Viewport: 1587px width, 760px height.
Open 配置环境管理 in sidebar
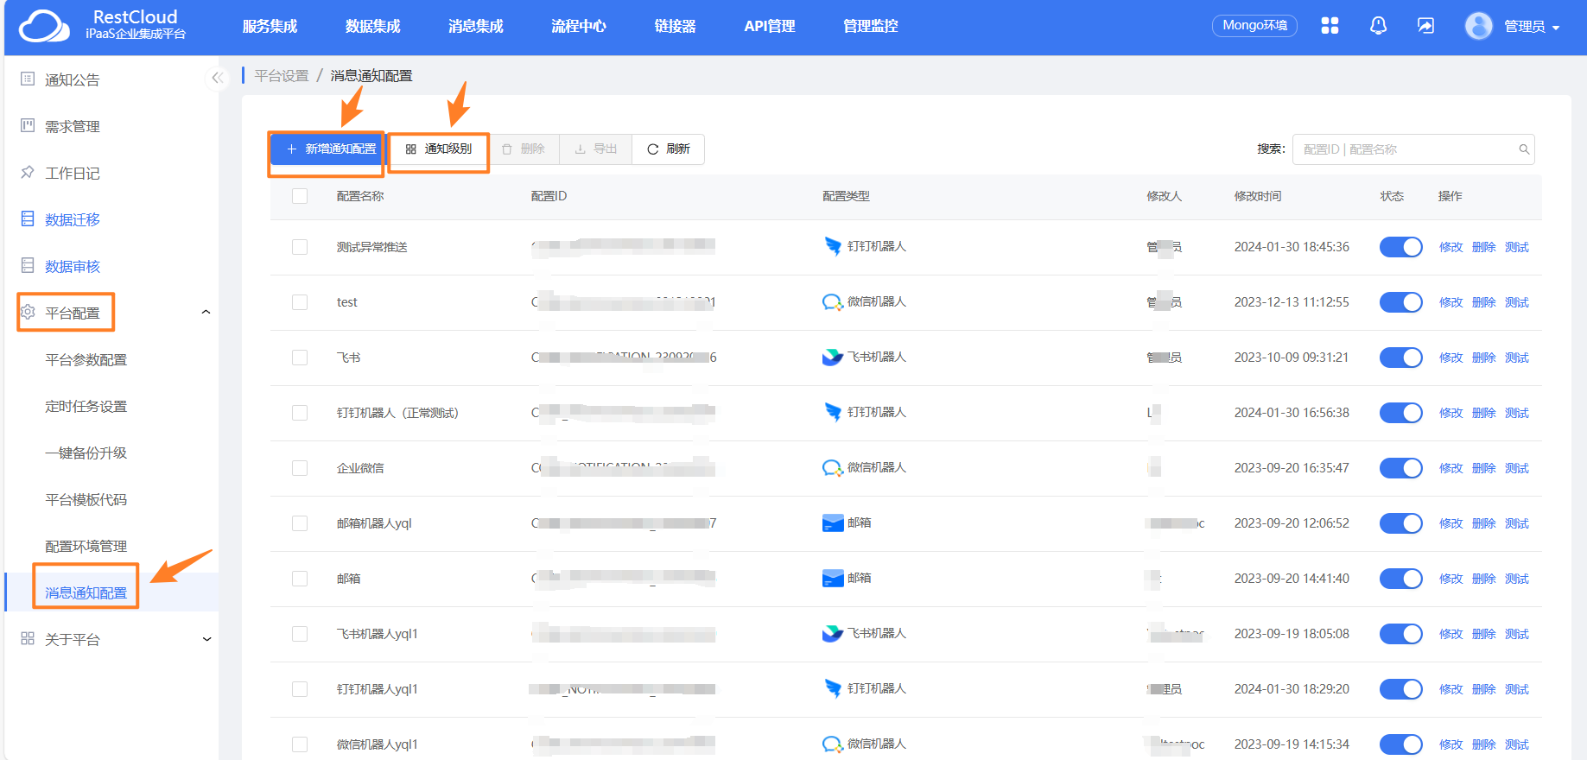tap(86, 546)
